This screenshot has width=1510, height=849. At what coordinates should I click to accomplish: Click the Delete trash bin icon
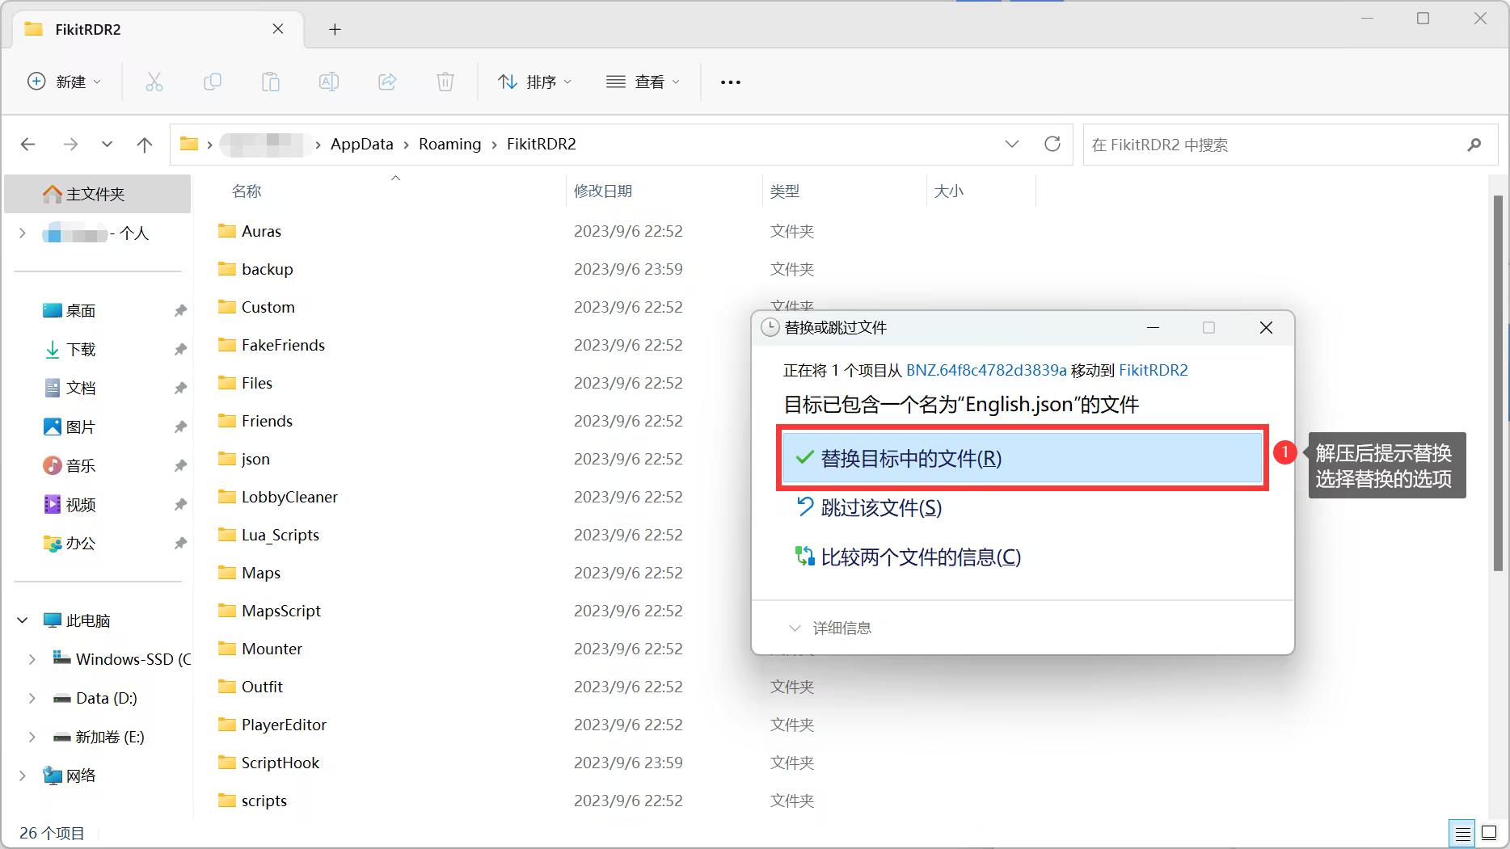click(445, 82)
